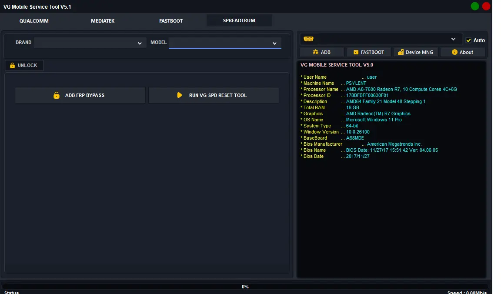Click the User Name line in log
The image size is (501, 294).
click(x=338, y=77)
